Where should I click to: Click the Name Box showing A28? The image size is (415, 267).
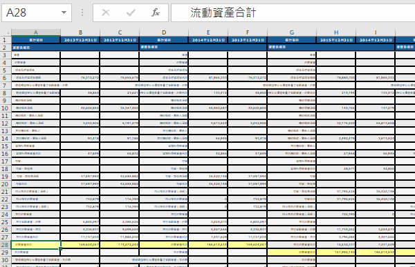point(37,12)
